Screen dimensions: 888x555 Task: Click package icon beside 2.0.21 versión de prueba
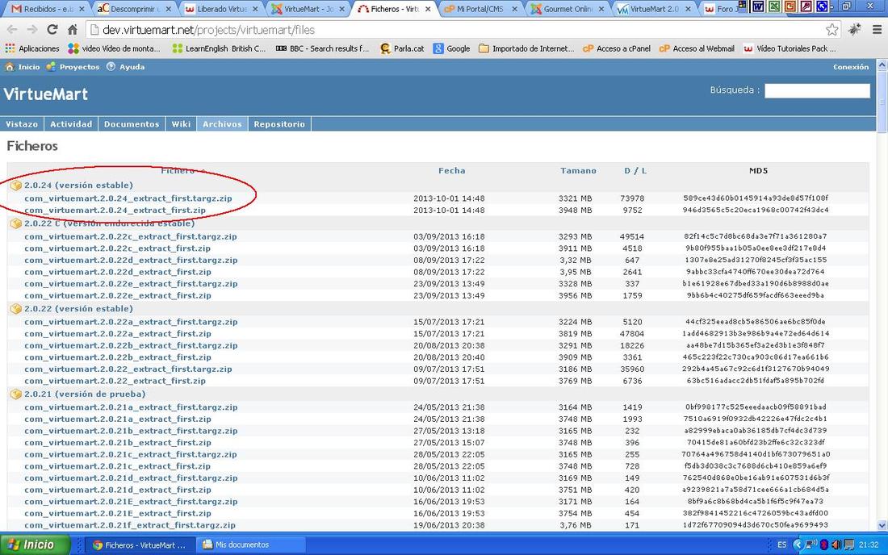[x=16, y=394]
